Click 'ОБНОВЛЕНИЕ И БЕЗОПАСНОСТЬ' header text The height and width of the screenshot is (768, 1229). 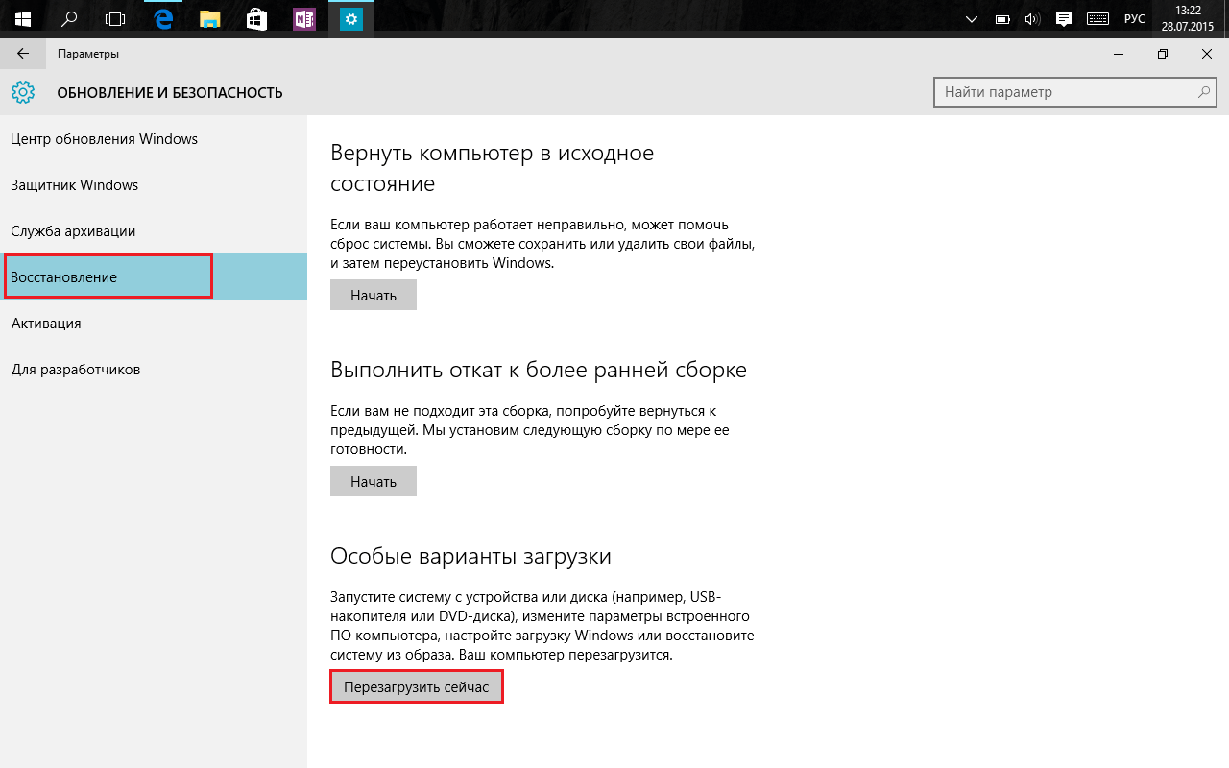170,93
